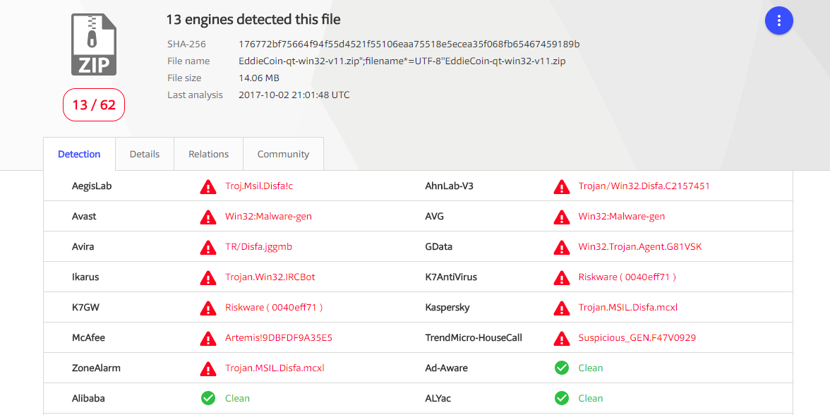The height and width of the screenshot is (415, 830).
Task: Click the SHA-256 hash value
Action: point(409,44)
